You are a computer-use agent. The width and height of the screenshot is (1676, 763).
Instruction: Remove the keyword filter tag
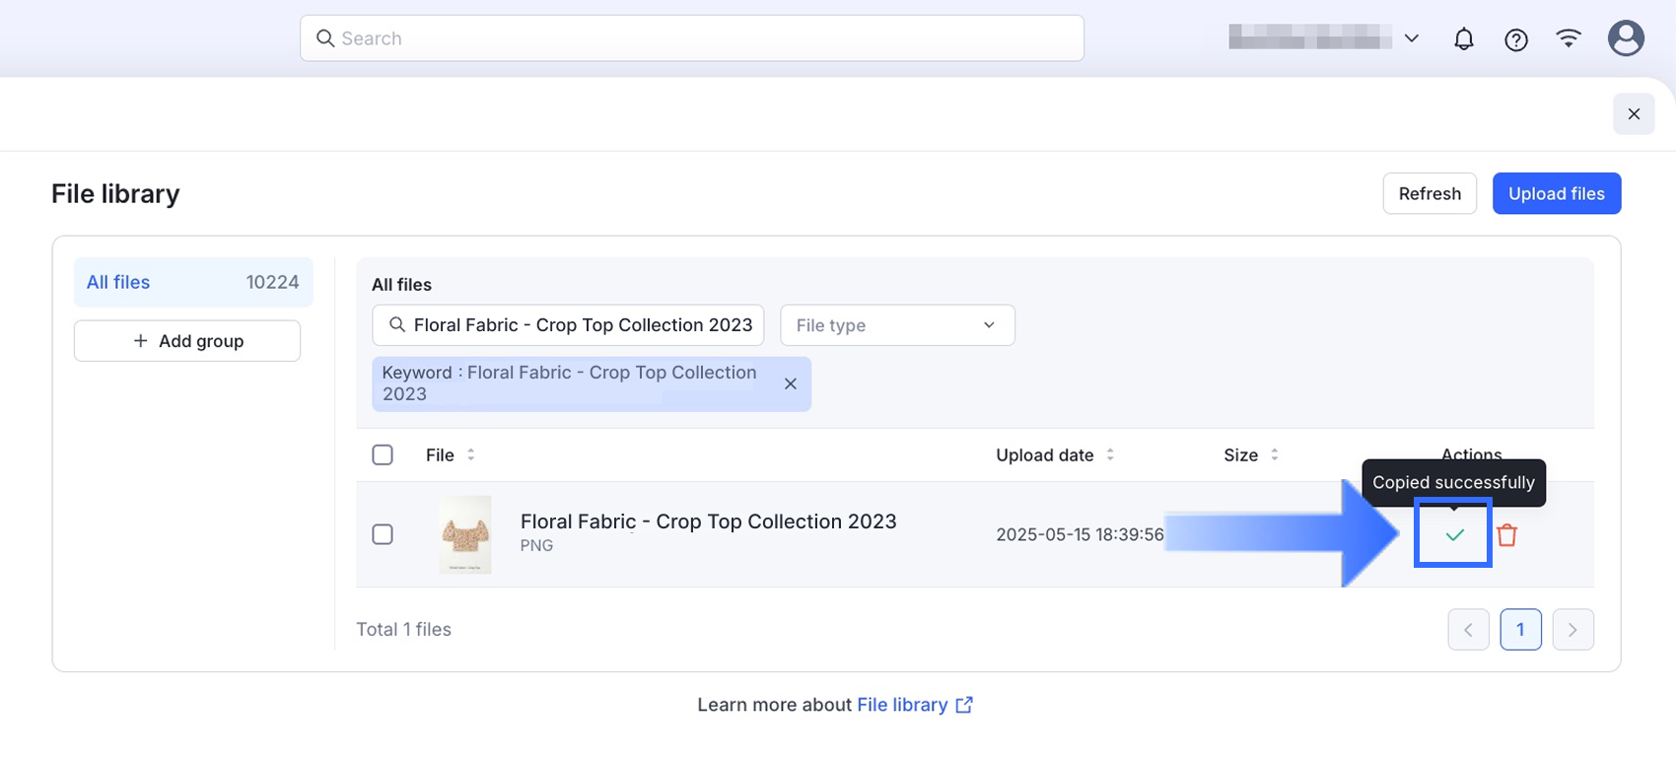[x=791, y=383]
